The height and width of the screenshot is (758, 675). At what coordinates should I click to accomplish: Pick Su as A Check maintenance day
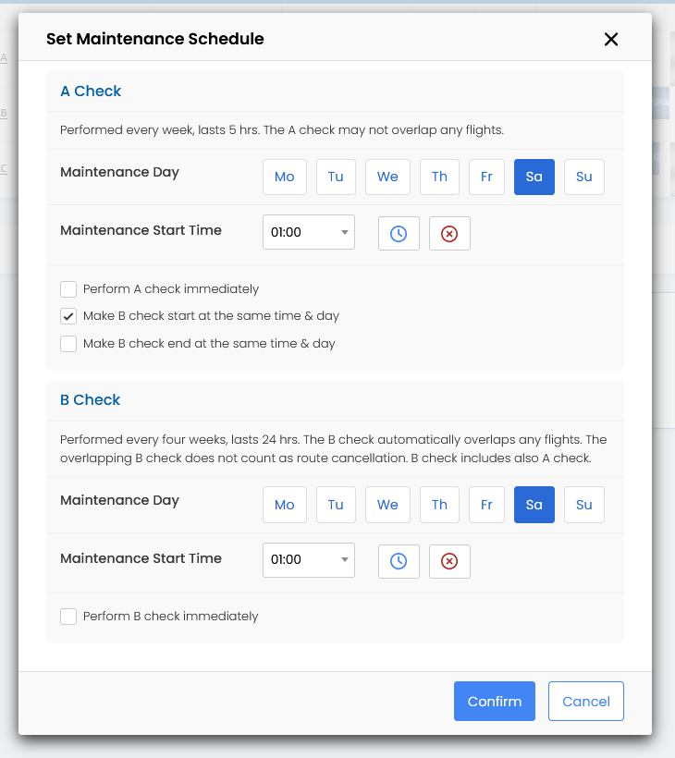(583, 177)
